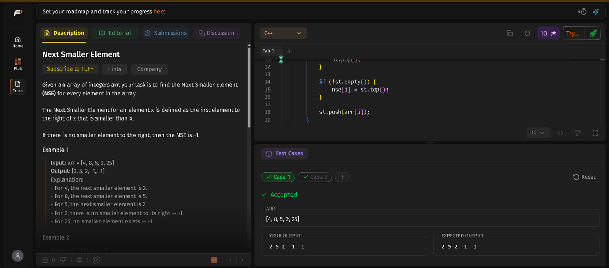Open the C++ language dropdown

pos(283,33)
